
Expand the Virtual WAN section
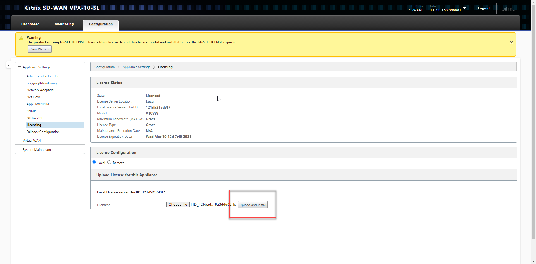tap(20, 140)
